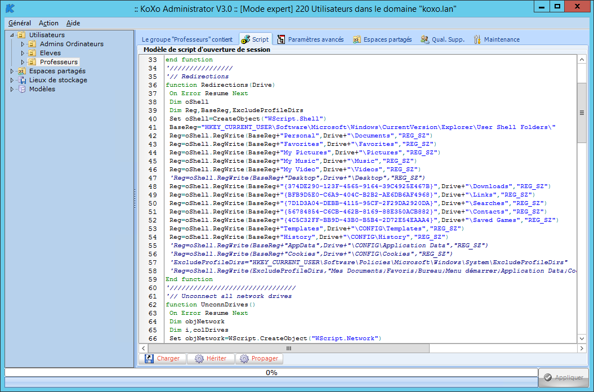594x392 pixels.
Task: Open Paramètres avancés via its tab icon
Action: pyautogui.click(x=281, y=39)
